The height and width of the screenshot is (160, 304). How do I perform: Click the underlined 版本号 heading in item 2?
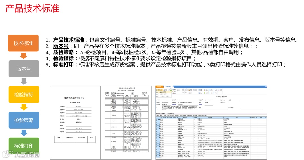coord(61,46)
